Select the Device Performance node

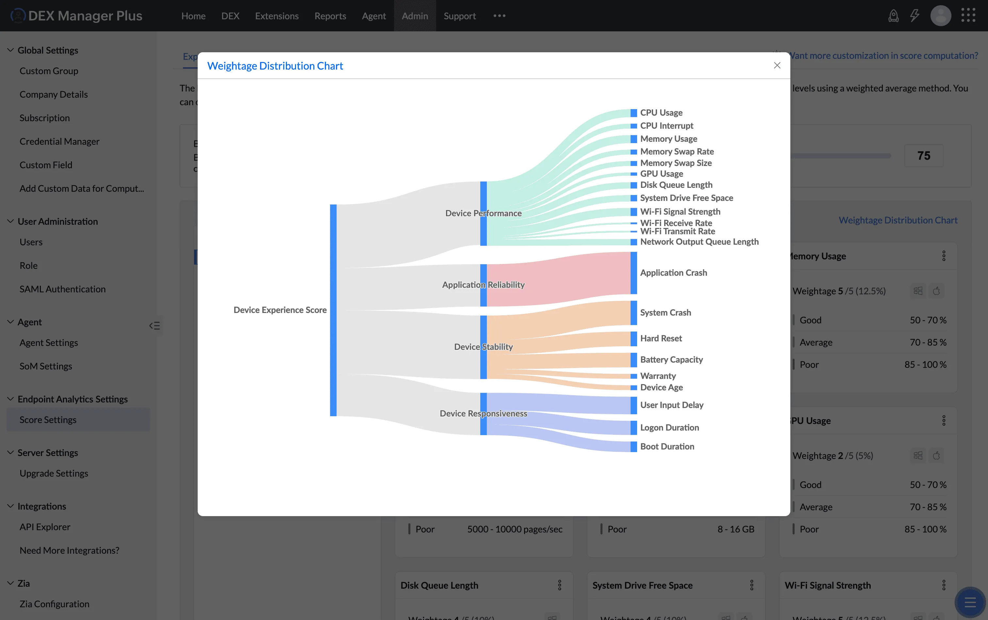tap(484, 213)
